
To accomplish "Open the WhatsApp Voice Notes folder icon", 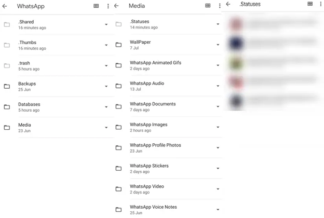I will pyautogui.click(x=118, y=210).
